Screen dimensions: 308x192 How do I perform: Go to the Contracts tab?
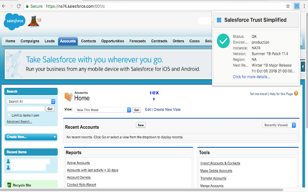pyautogui.click(x=159, y=41)
